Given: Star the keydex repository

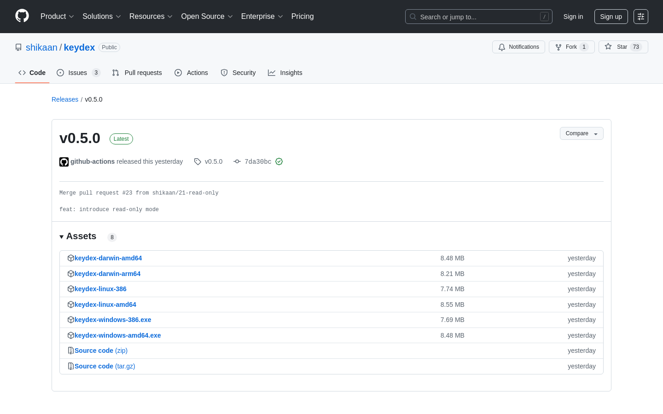Looking at the screenshot, I should coord(623,47).
